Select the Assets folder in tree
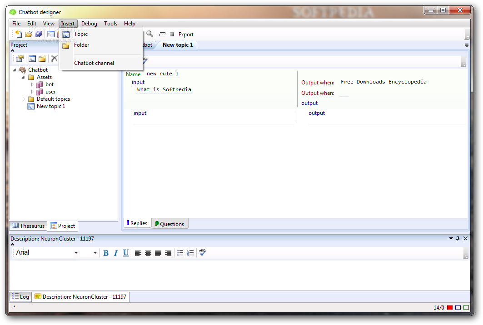483x325 pixels. tap(45, 77)
